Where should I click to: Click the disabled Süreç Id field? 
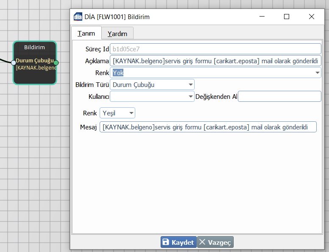coord(215,49)
